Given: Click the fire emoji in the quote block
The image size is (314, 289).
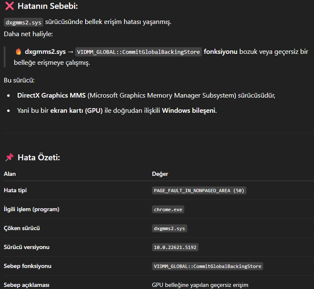Looking at the screenshot, I should [x=18, y=52].
